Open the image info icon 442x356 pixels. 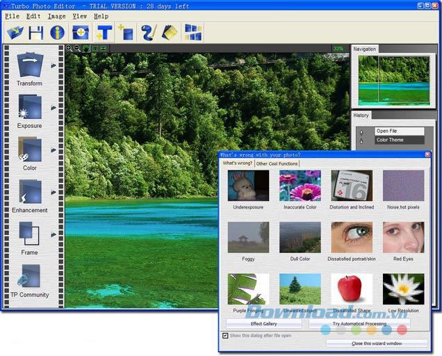click(x=57, y=32)
